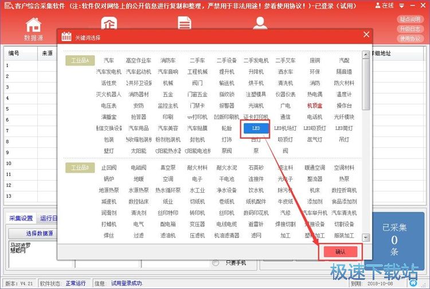Image resolution: width=430 pixels, height=289 pixels.
Task: Select the 防火材料 keyword
Action: pyautogui.click(x=344, y=83)
